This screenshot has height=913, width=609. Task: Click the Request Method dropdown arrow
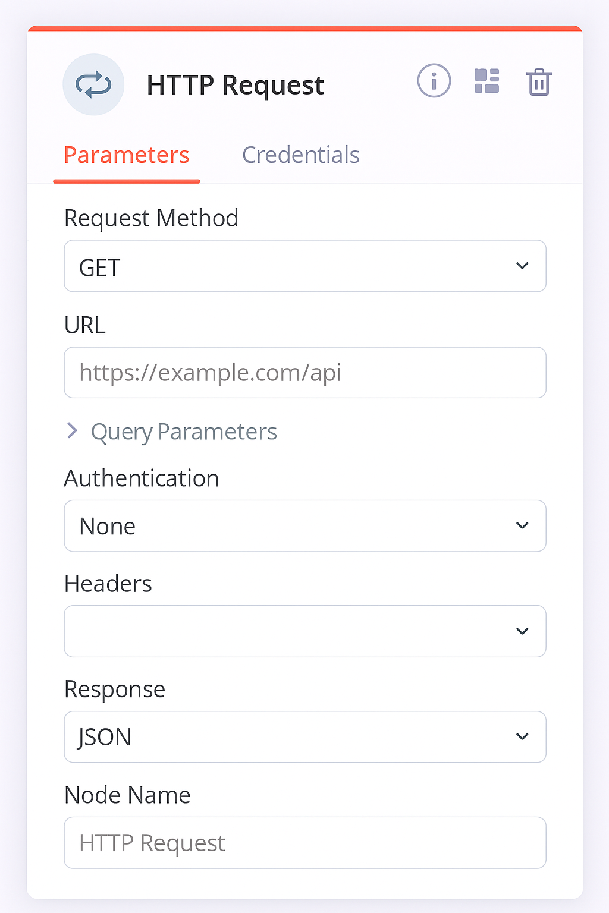coord(522,266)
